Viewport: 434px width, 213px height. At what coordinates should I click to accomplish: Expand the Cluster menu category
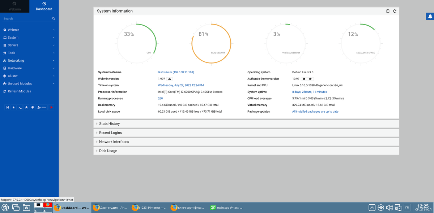tap(29, 76)
